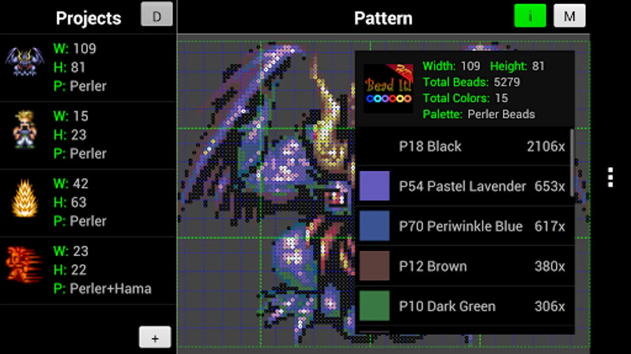The width and height of the screenshot is (631, 354).
Task: Click the 'P: Perler' label under H: 81
Action: [x=80, y=86]
